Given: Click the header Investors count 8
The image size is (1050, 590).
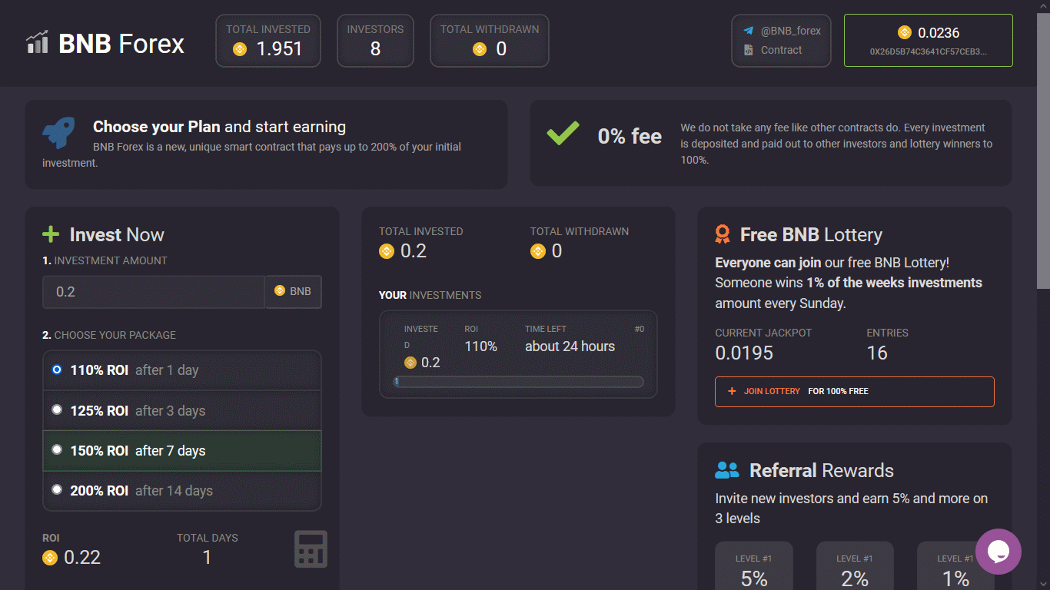Looking at the screenshot, I should (x=375, y=49).
